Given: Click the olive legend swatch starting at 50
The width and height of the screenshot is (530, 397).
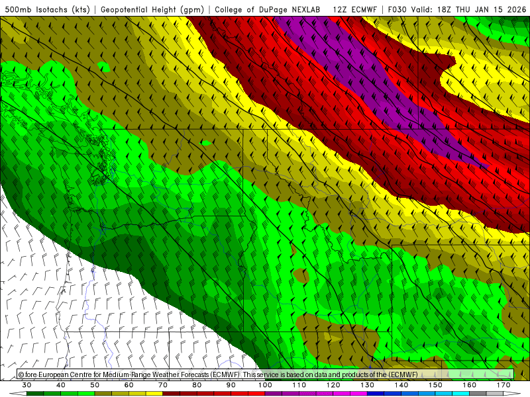Looking at the screenshot, I should 103,394.
